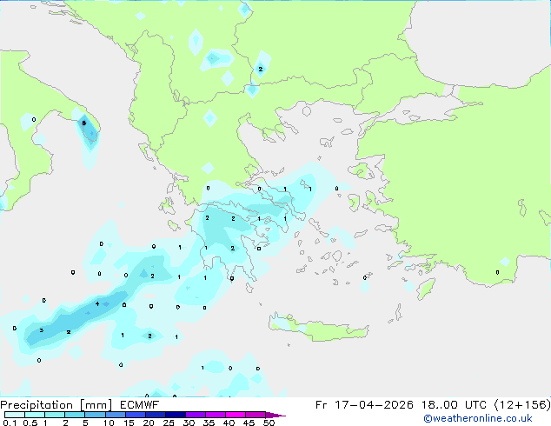551x426 pixels.
Task: Pick the legend swatch between 10 and 15
Action: coord(115,415)
